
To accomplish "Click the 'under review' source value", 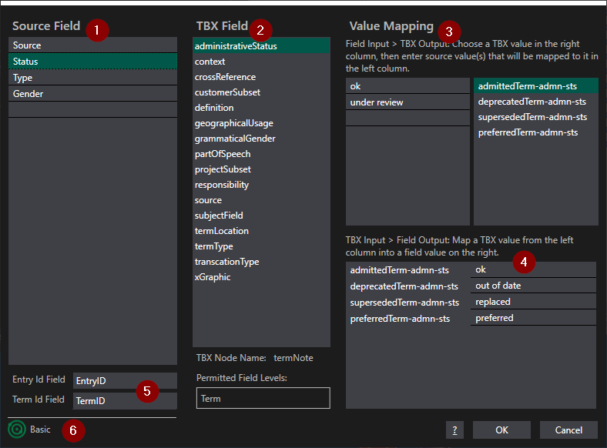I will click(x=407, y=102).
